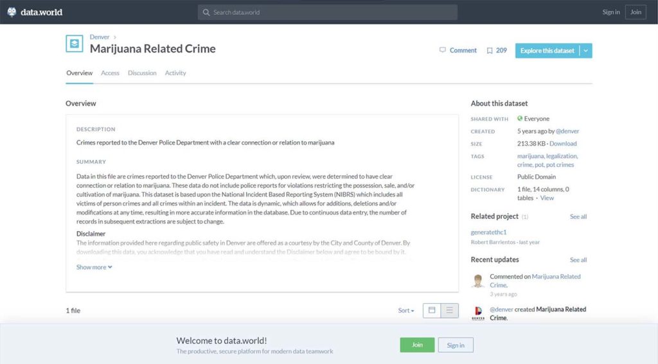Click the Explore this dataset button
The width and height of the screenshot is (658, 364).
tap(547, 51)
